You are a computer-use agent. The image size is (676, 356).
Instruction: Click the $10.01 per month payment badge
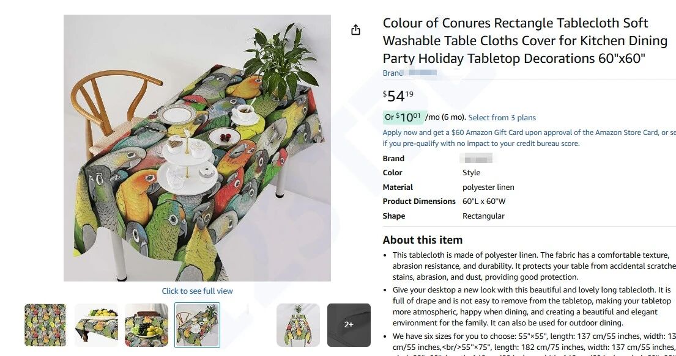click(403, 117)
